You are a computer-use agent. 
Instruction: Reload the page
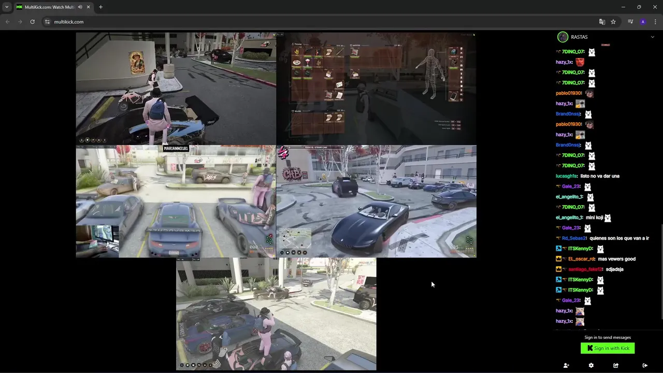32,22
